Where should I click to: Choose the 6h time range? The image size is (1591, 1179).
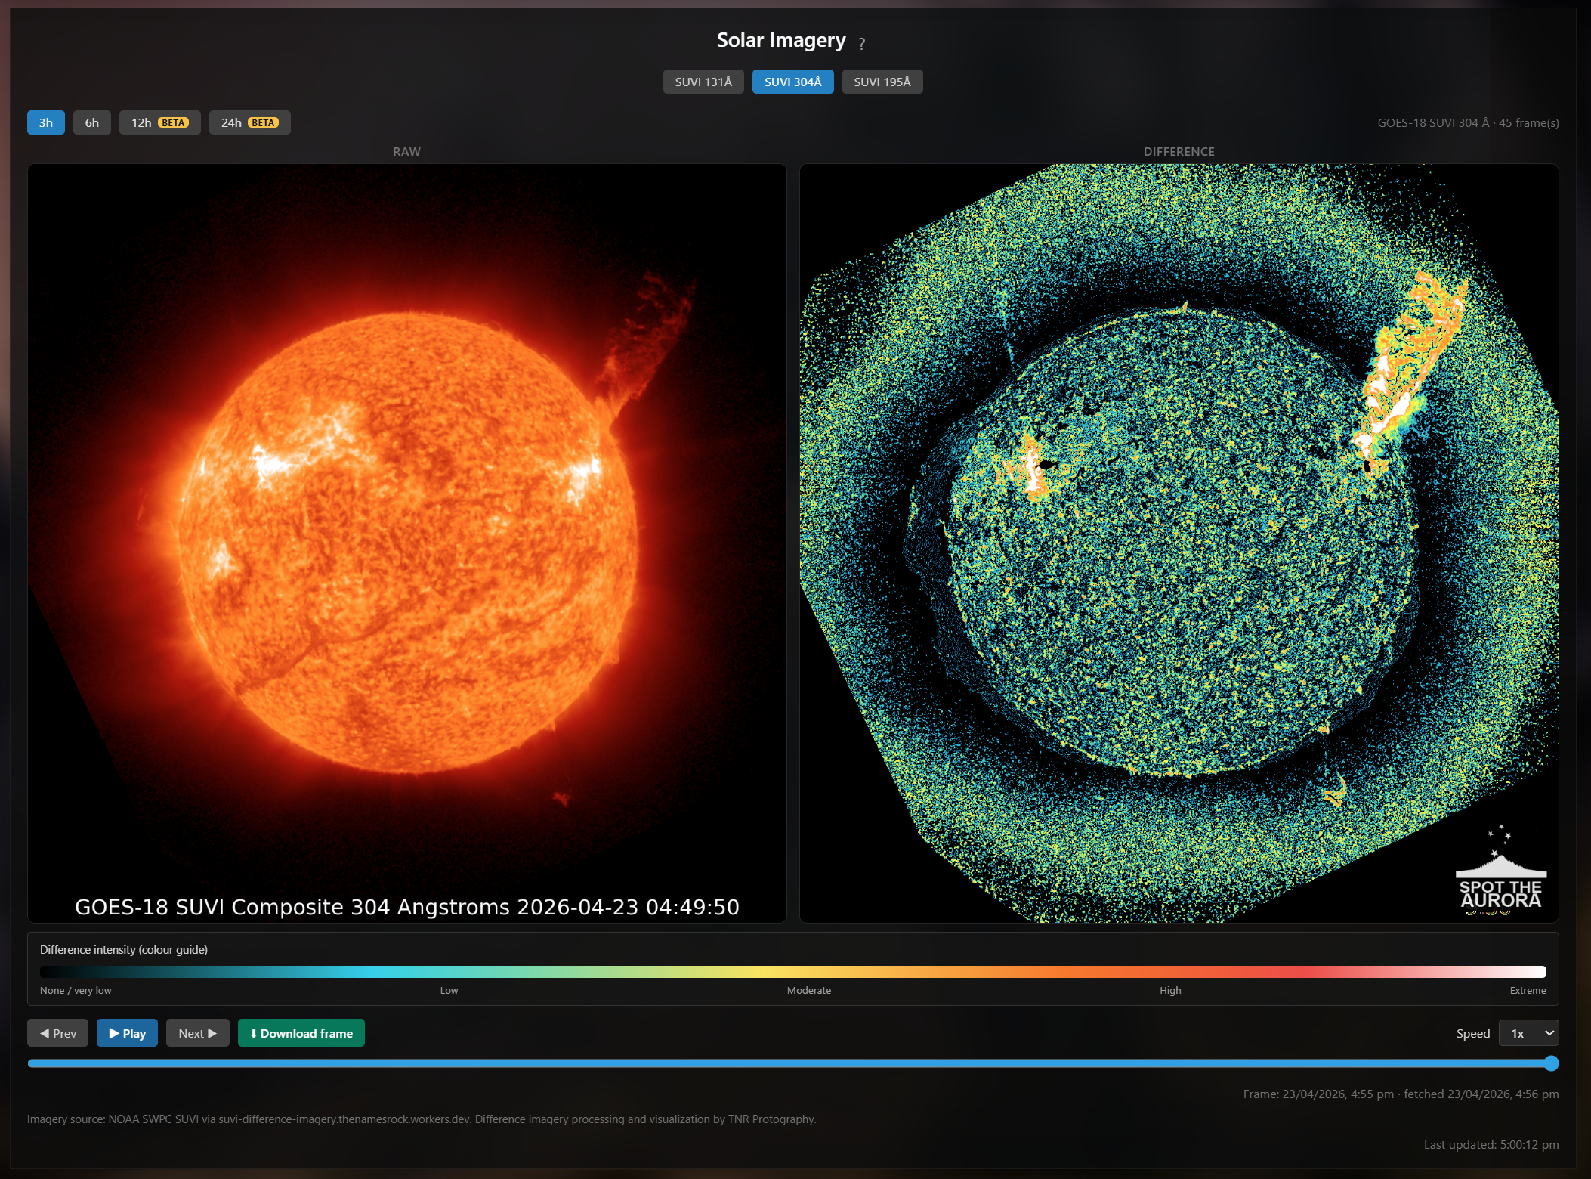click(x=92, y=122)
